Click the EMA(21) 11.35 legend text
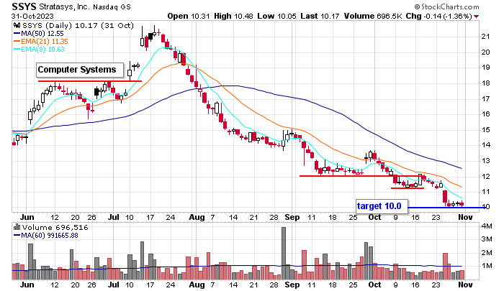Viewport: 504px width, 291px height. 45,42
